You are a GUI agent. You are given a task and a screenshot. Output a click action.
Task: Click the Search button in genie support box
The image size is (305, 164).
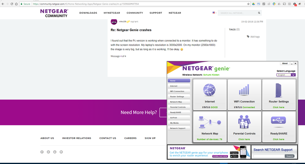click(290, 156)
